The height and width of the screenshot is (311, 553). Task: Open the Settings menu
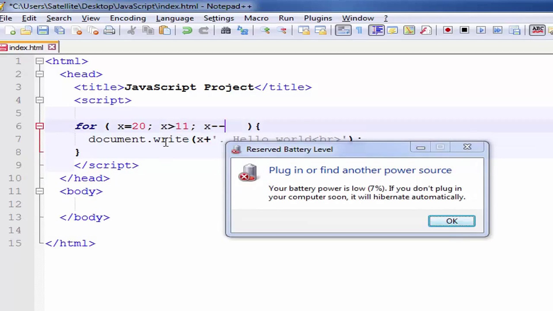click(219, 18)
